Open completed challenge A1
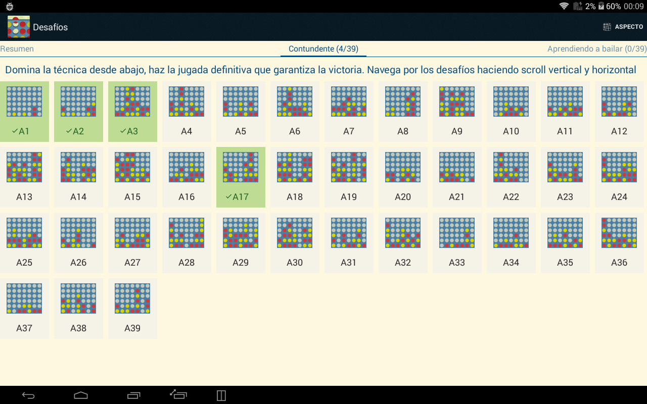Image resolution: width=647 pixels, height=404 pixels. 24,112
